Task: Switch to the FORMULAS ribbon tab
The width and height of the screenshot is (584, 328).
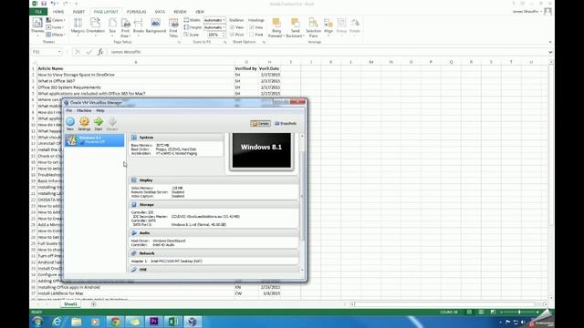Action: pos(136,12)
